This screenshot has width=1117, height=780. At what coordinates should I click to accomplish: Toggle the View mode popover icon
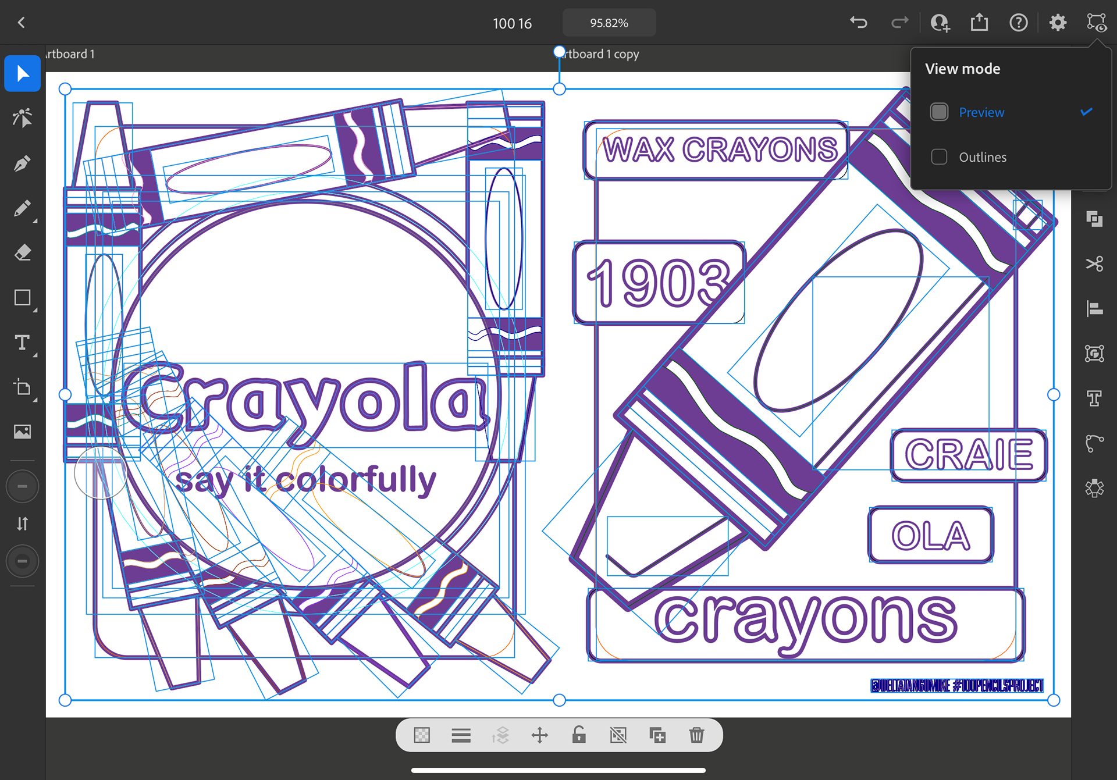pyautogui.click(x=1097, y=23)
